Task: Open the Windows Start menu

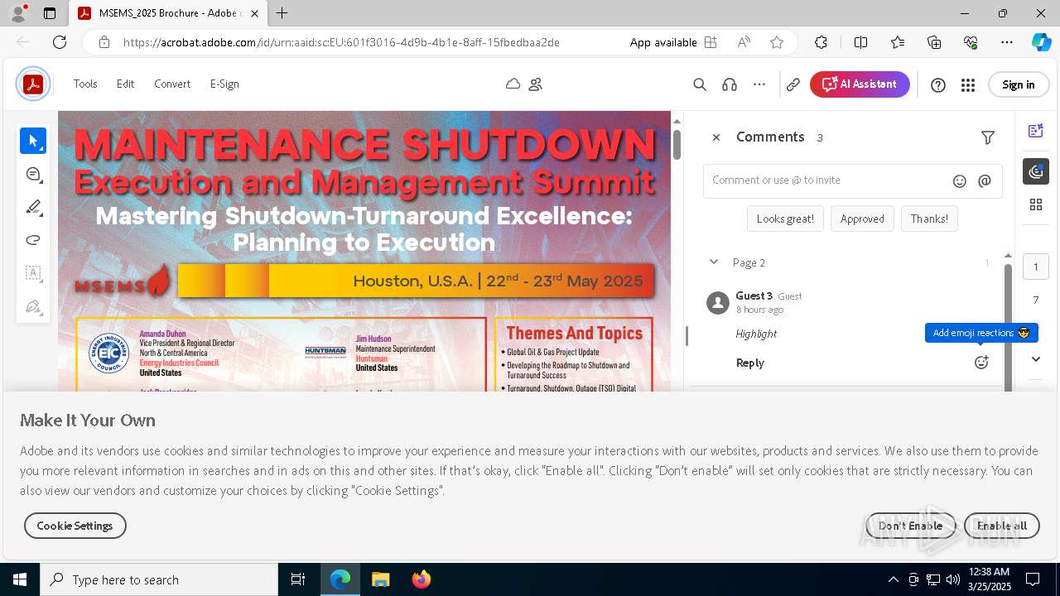Action: tap(20, 579)
